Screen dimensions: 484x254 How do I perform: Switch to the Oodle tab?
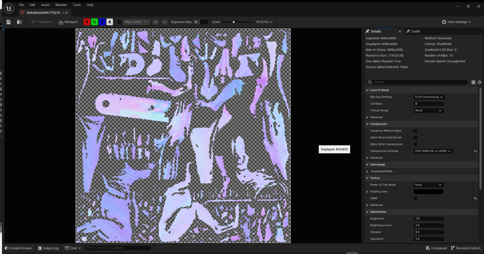click(415, 32)
